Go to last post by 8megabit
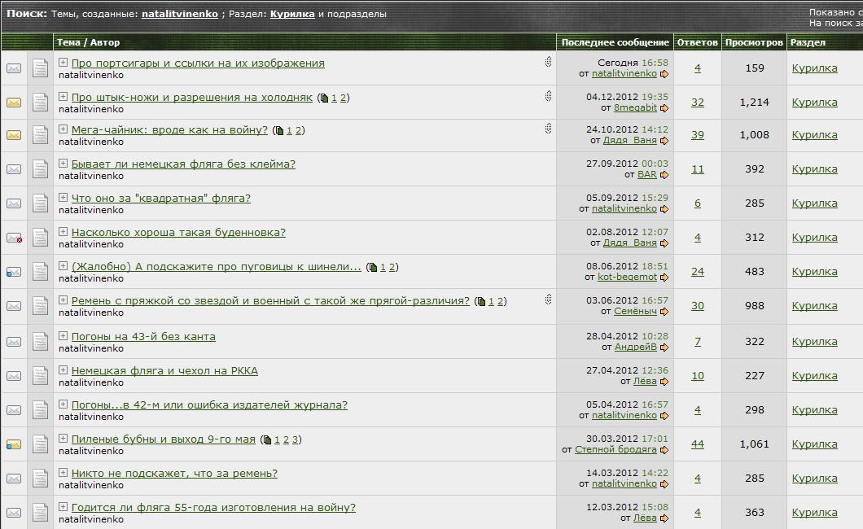The image size is (863, 529). [x=664, y=107]
